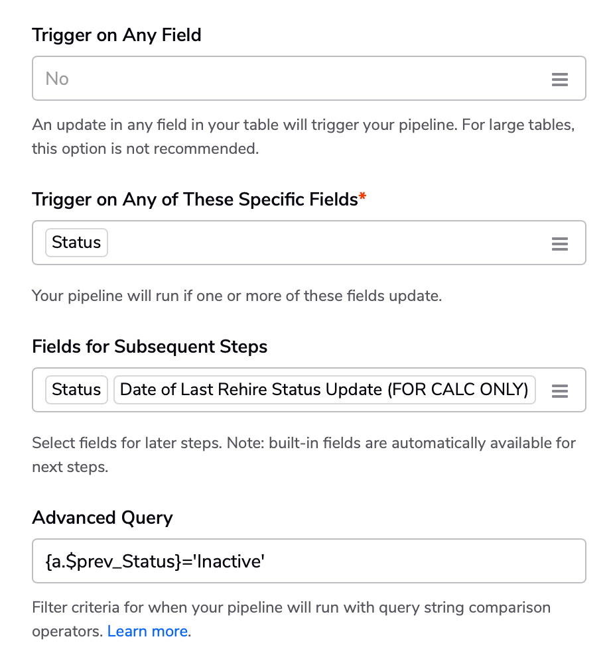Click 'Trigger on Any of These Specific Fields' label
This screenshot has height=659, width=609.
(x=195, y=199)
